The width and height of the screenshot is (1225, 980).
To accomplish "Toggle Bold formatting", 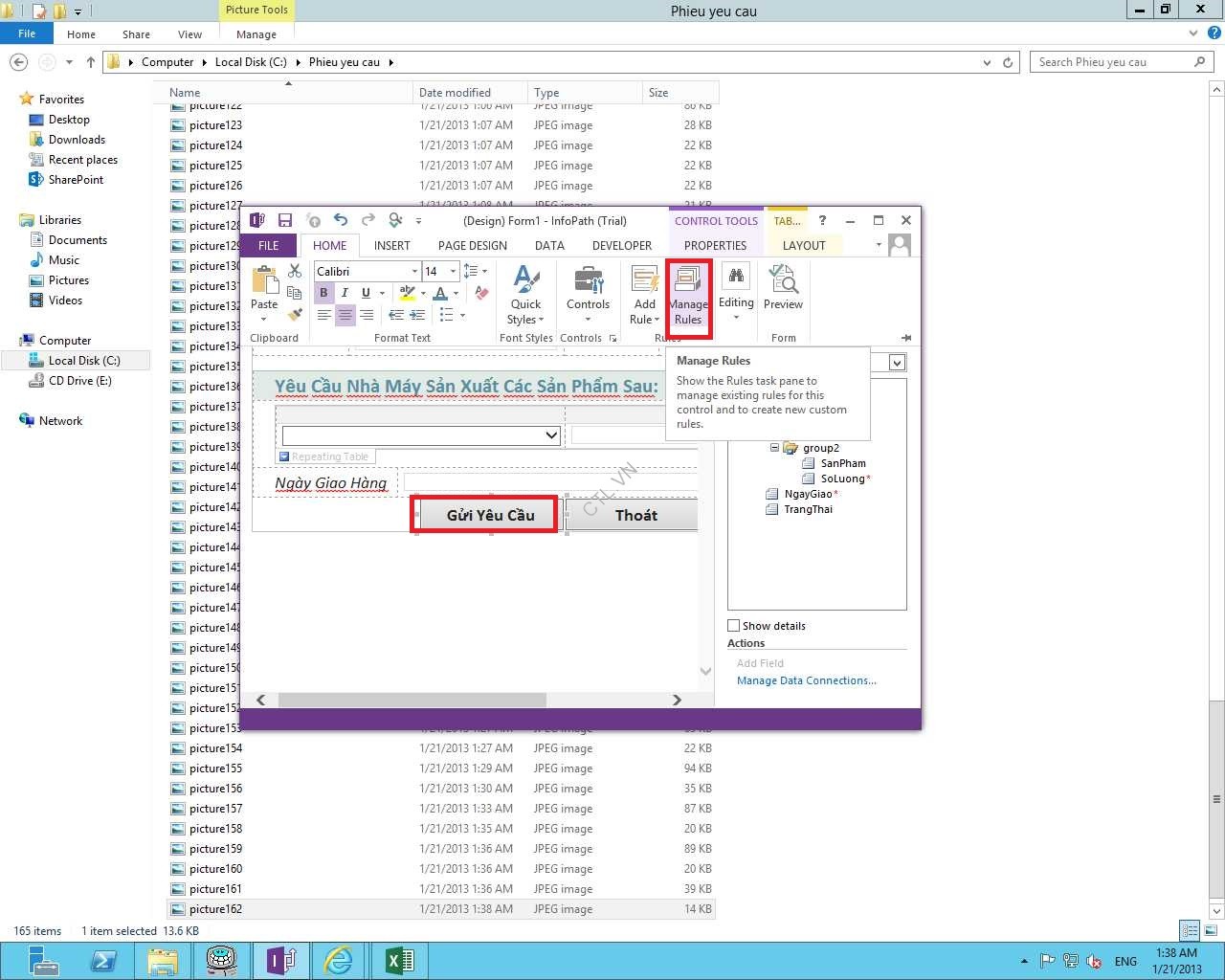I will pyautogui.click(x=323, y=293).
